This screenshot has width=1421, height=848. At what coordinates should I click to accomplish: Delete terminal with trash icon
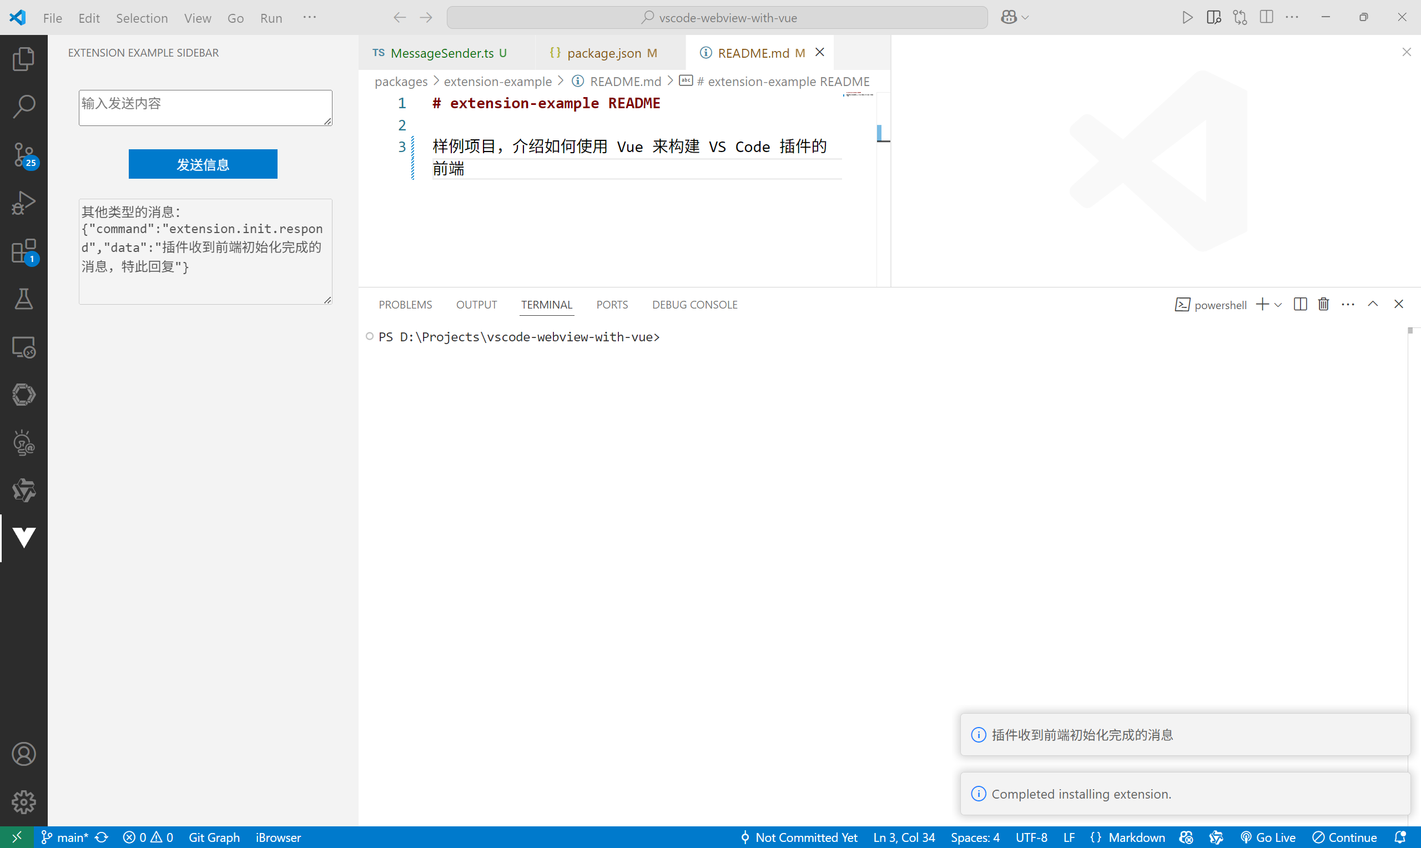pos(1323,304)
